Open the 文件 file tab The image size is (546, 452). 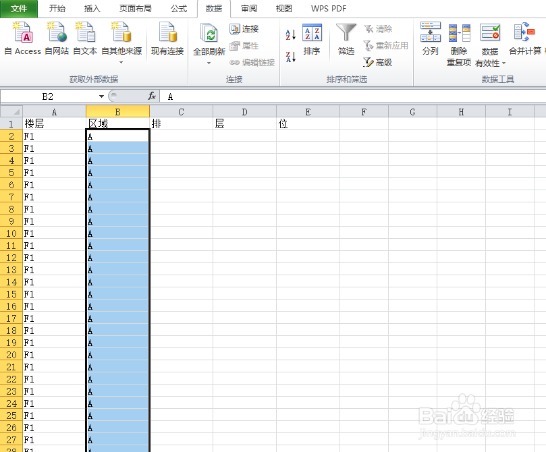pyautogui.click(x=19, y=9)
